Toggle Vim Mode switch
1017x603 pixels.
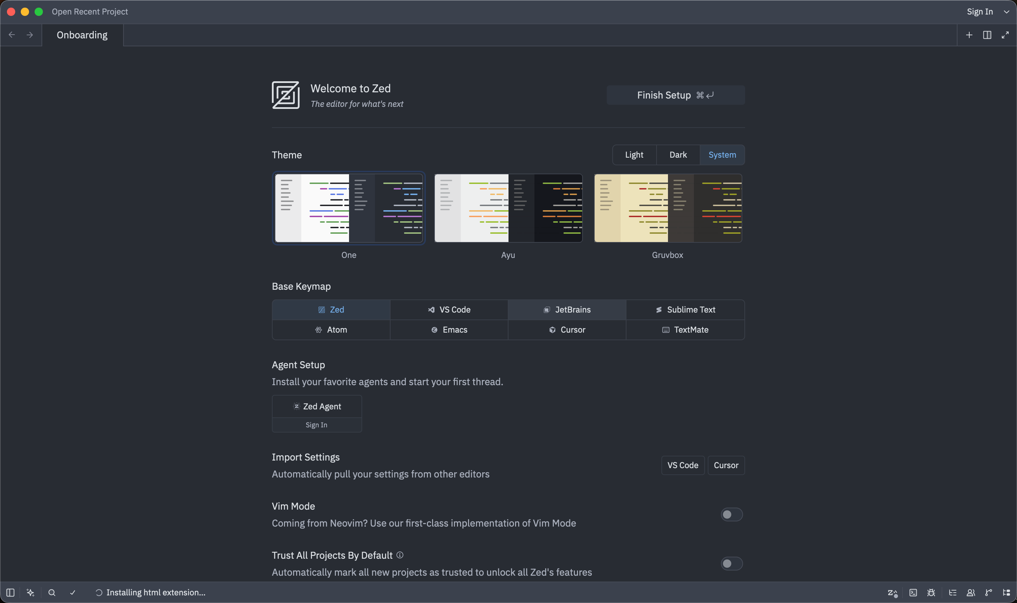point(732,514)
